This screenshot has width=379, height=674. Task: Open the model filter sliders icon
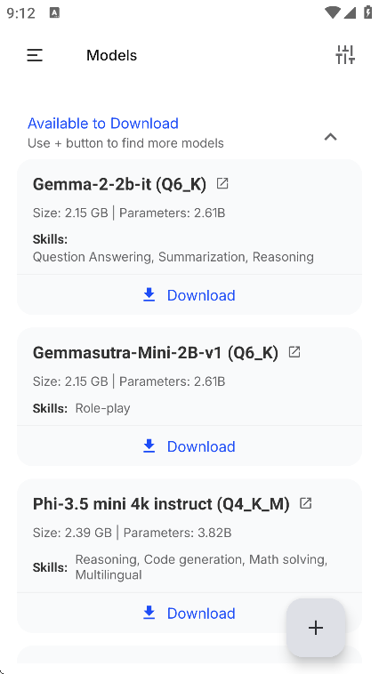345,55
